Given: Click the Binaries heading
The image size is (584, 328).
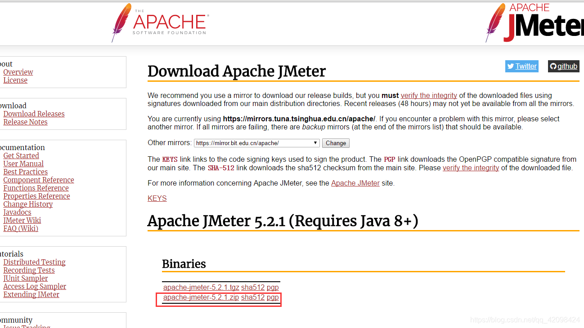Looking at the screenshot, I should click(x=184, y=264).
